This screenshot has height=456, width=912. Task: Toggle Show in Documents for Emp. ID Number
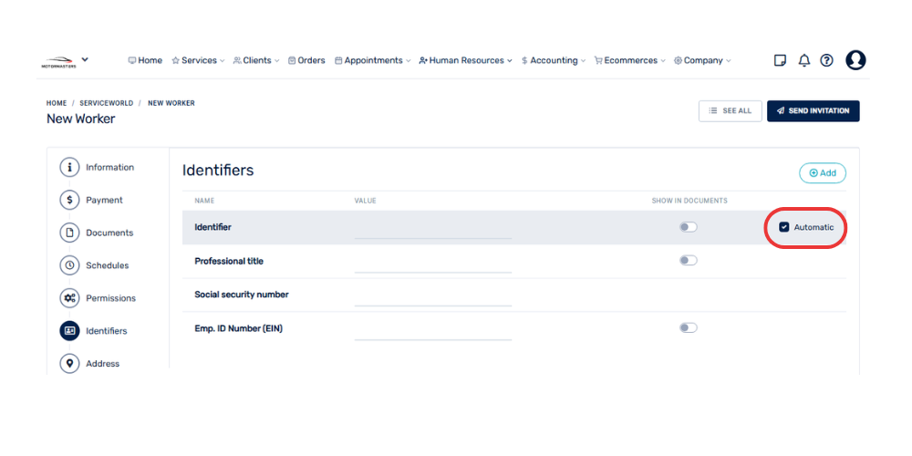pos(688,328)
